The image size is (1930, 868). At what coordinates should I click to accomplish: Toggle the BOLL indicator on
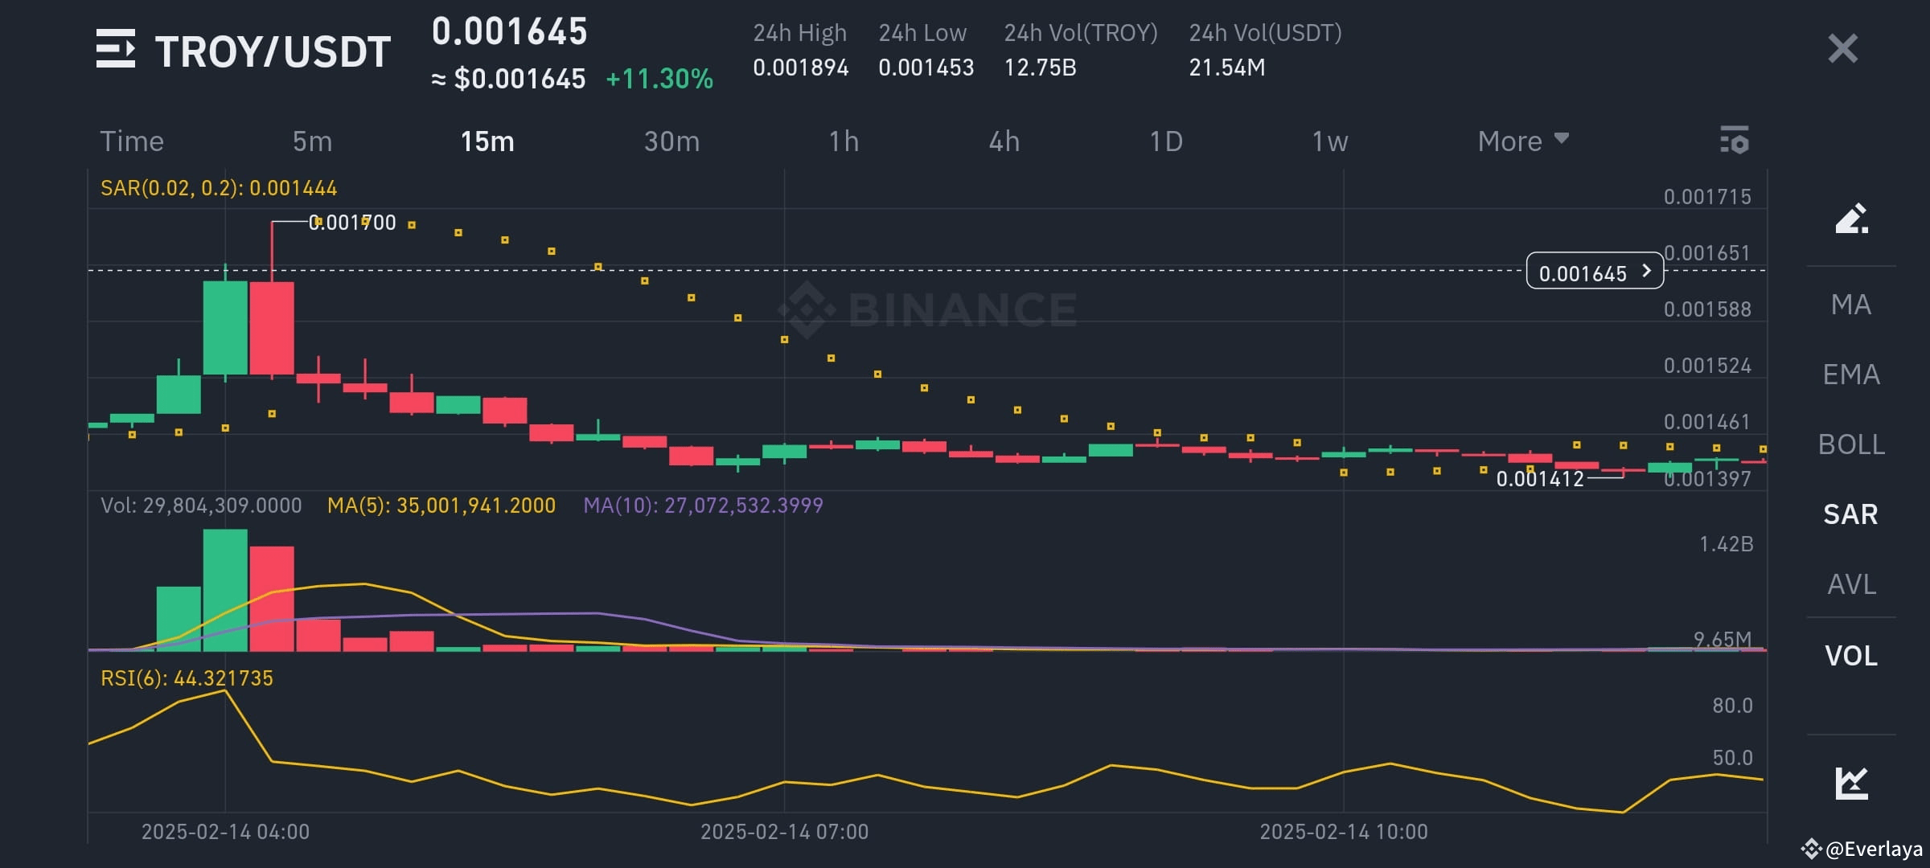pos(1852,444)
